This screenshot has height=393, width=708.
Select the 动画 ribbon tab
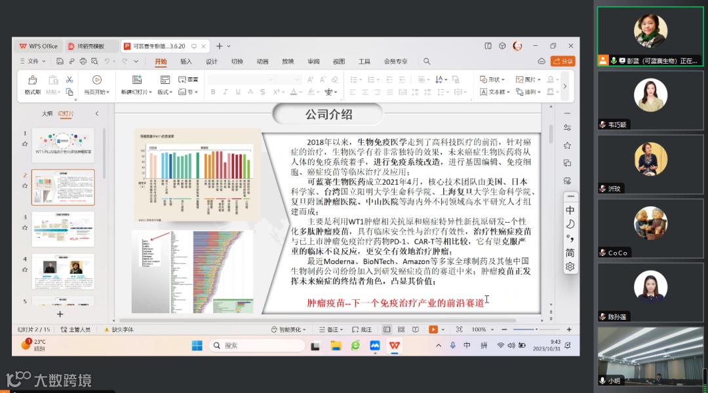(x=262, y=62)
